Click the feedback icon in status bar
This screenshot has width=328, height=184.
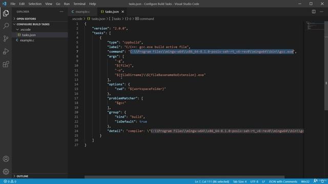[315, 181]
